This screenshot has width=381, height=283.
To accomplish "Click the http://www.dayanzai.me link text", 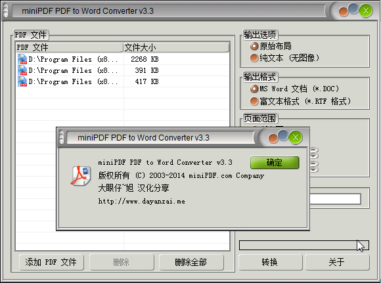I will tap(141, 201).
